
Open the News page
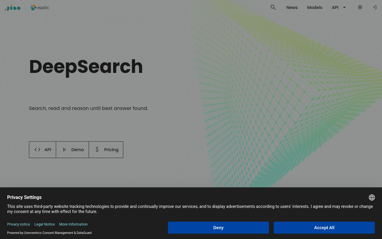click(x=292, y=7)
